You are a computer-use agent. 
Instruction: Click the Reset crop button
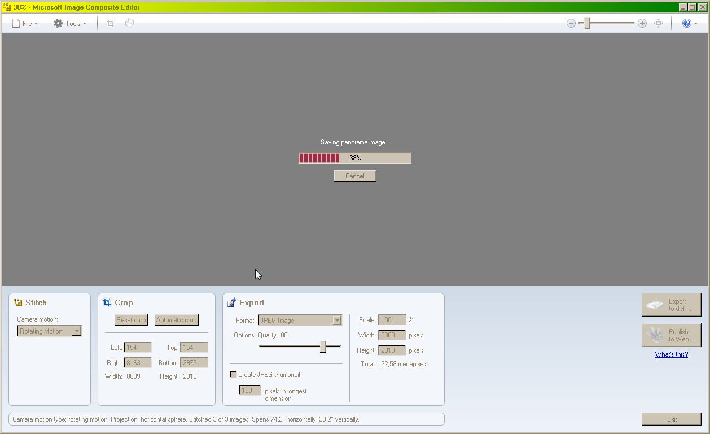131,320
